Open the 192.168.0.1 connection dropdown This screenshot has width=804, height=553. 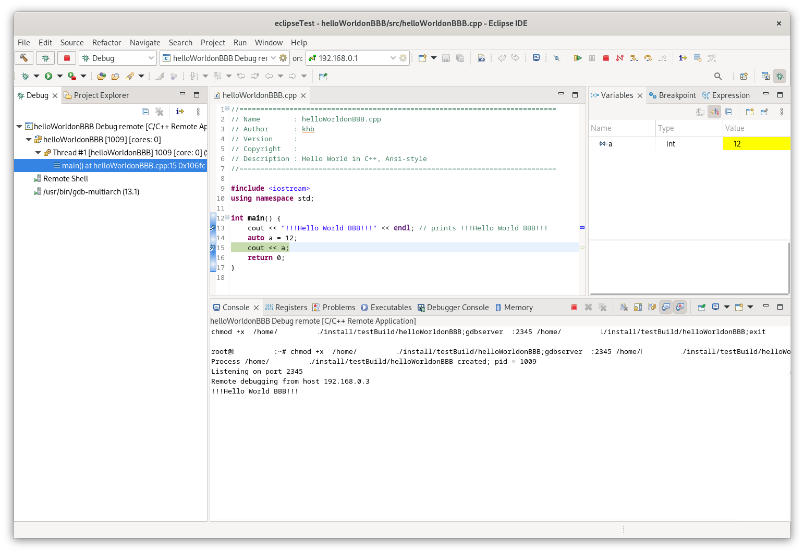coord(394,58)
